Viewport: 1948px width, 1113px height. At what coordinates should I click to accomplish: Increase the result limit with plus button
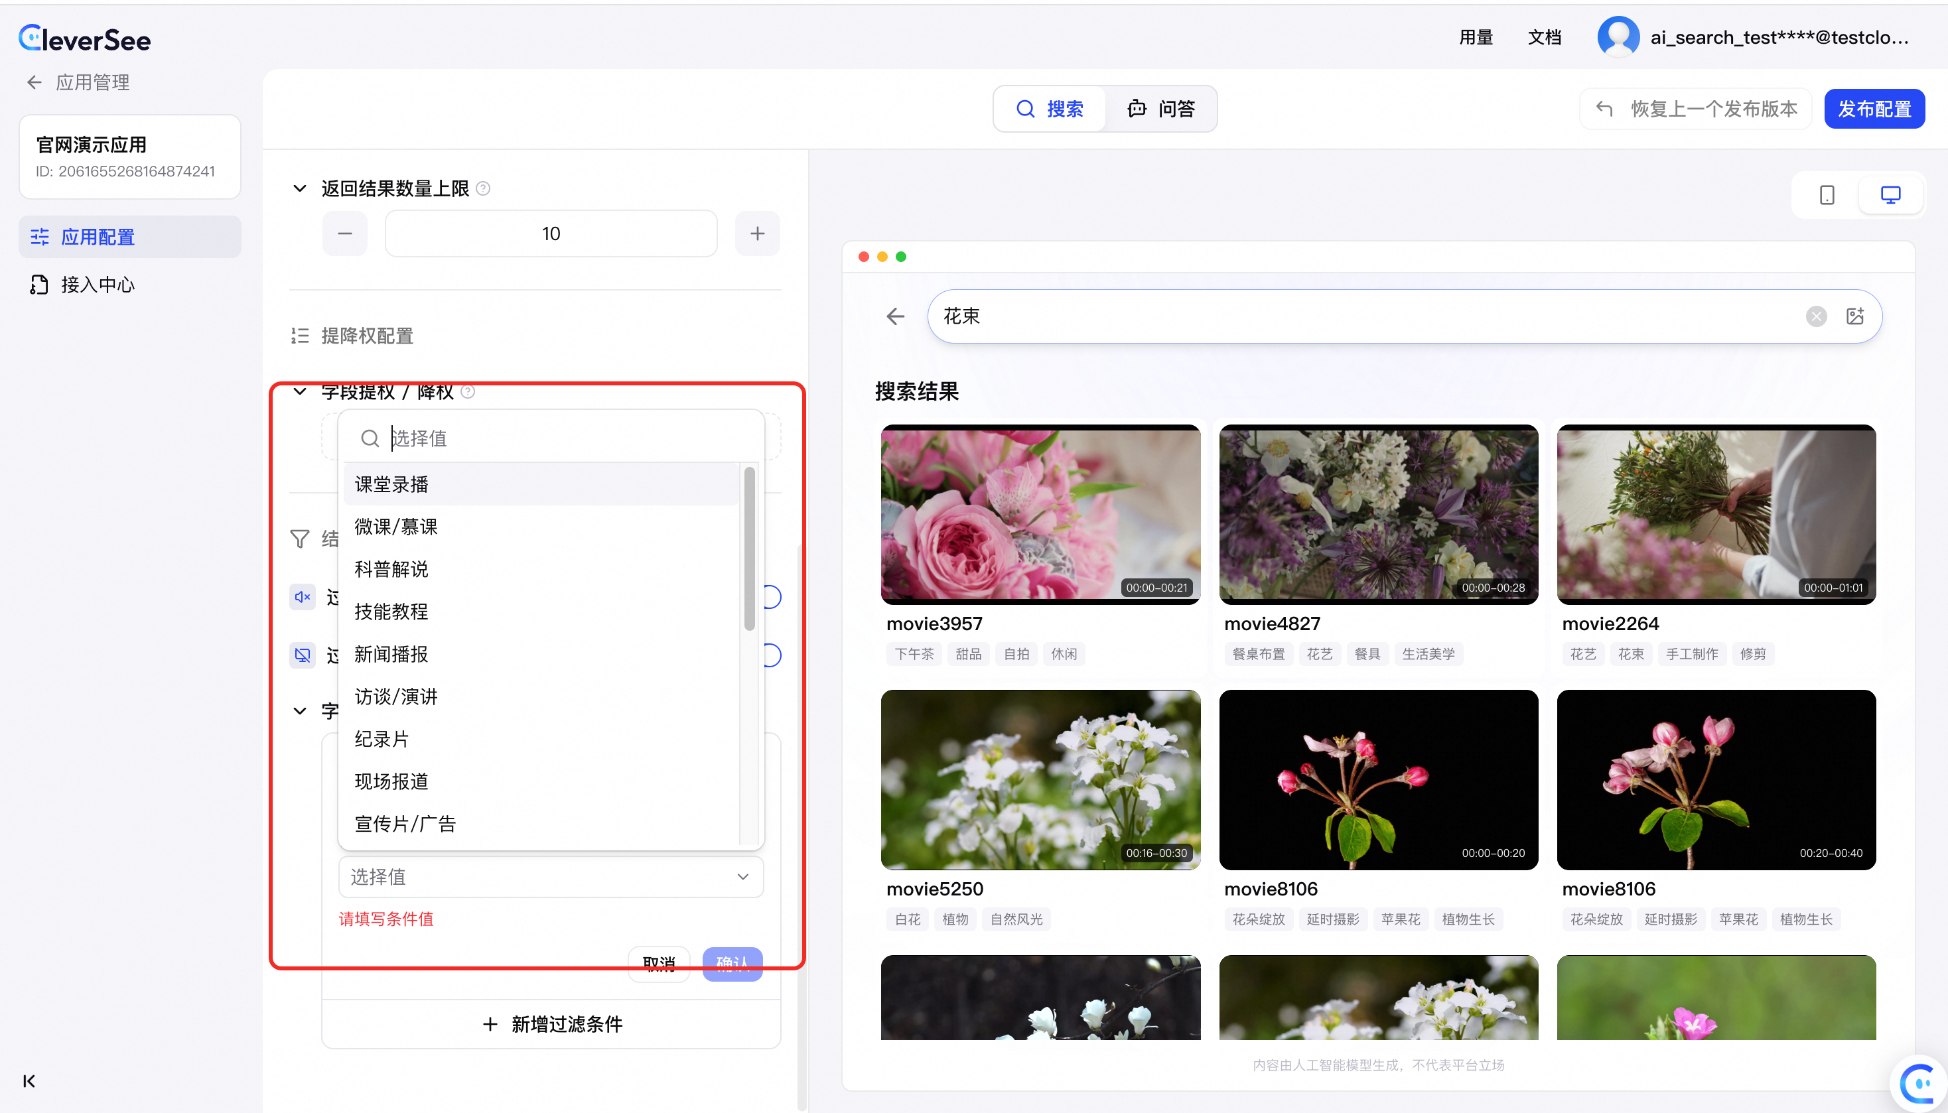[757, 233]
